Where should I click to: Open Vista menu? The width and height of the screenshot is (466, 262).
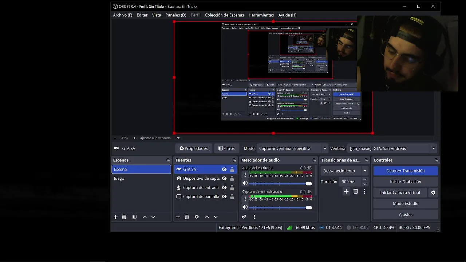(157, 15)
